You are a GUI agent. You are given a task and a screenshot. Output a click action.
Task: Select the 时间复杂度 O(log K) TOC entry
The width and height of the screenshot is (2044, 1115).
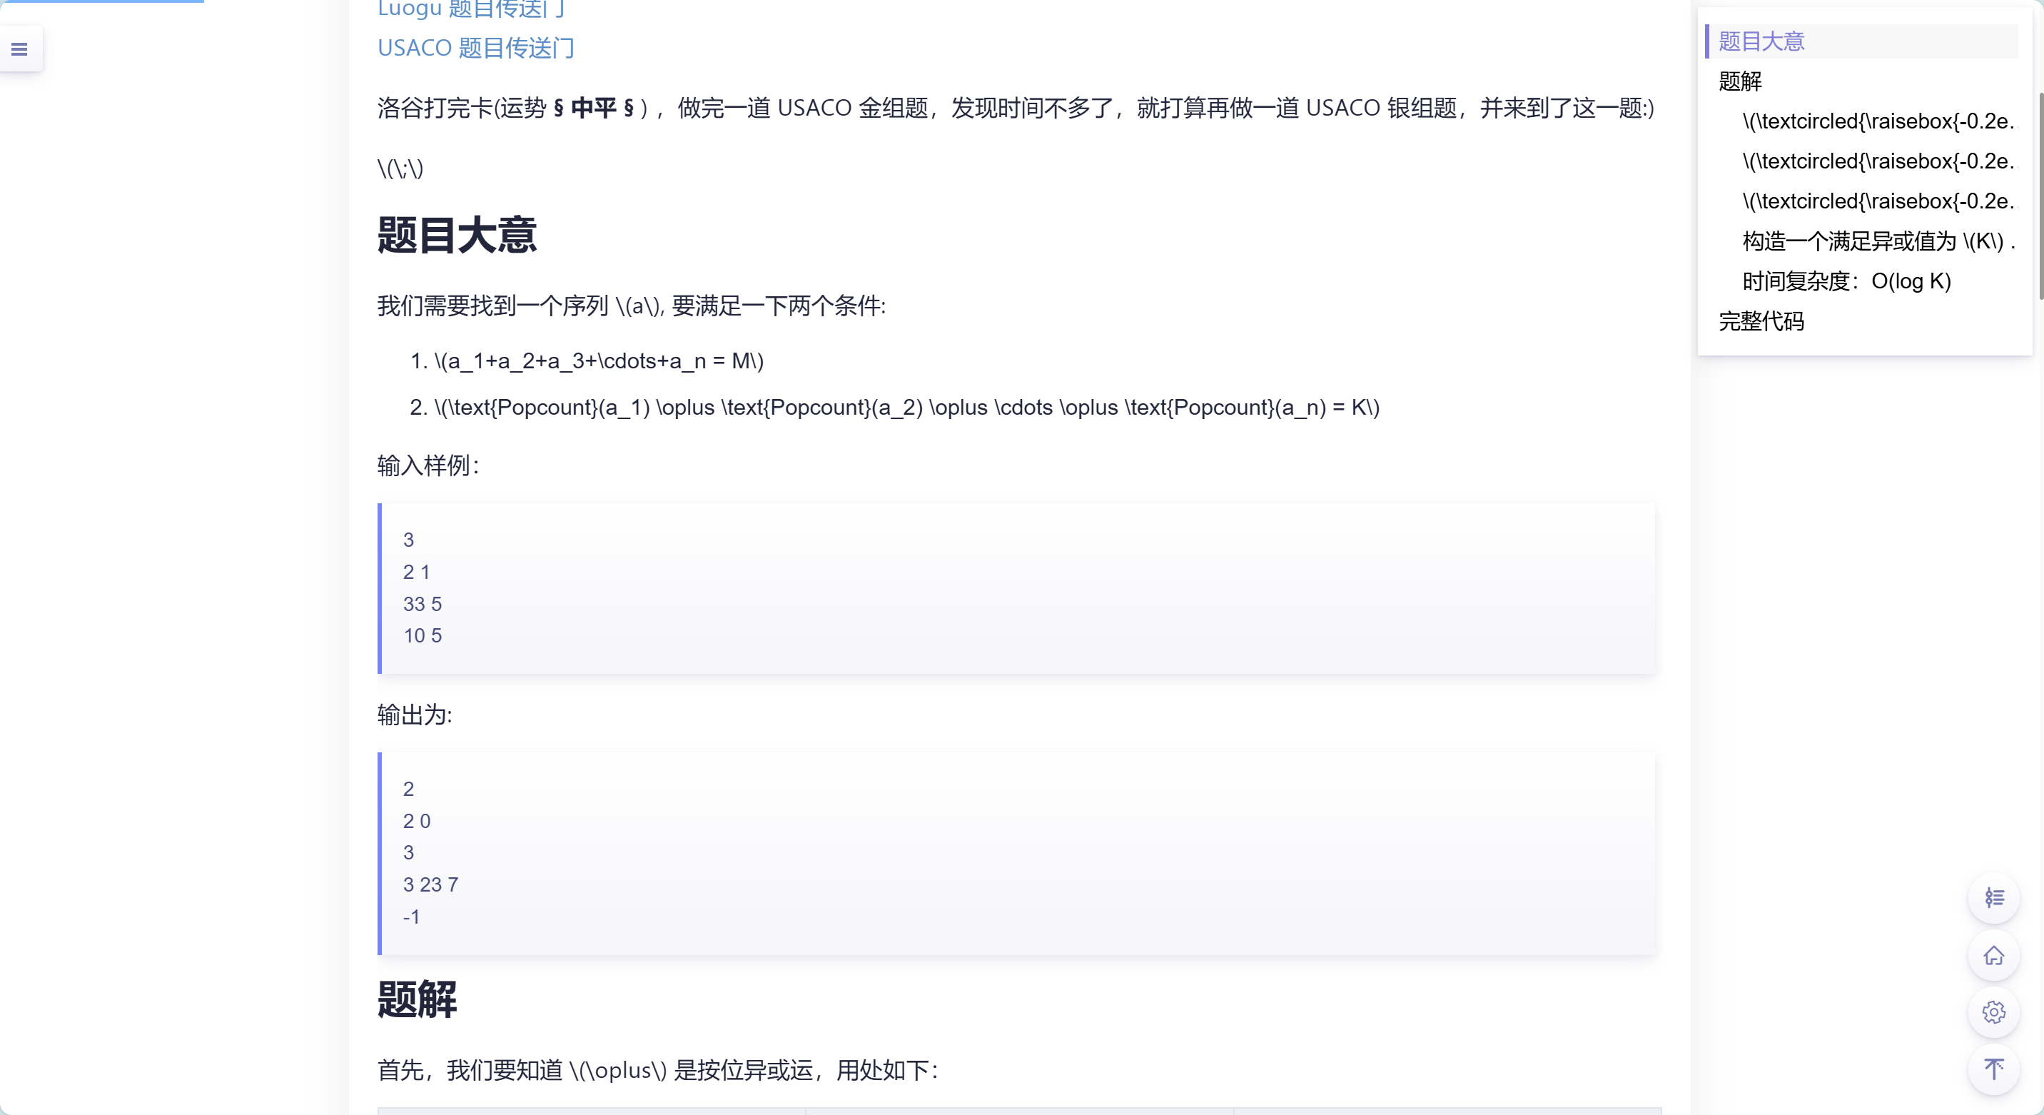[x=1846, y=281]
